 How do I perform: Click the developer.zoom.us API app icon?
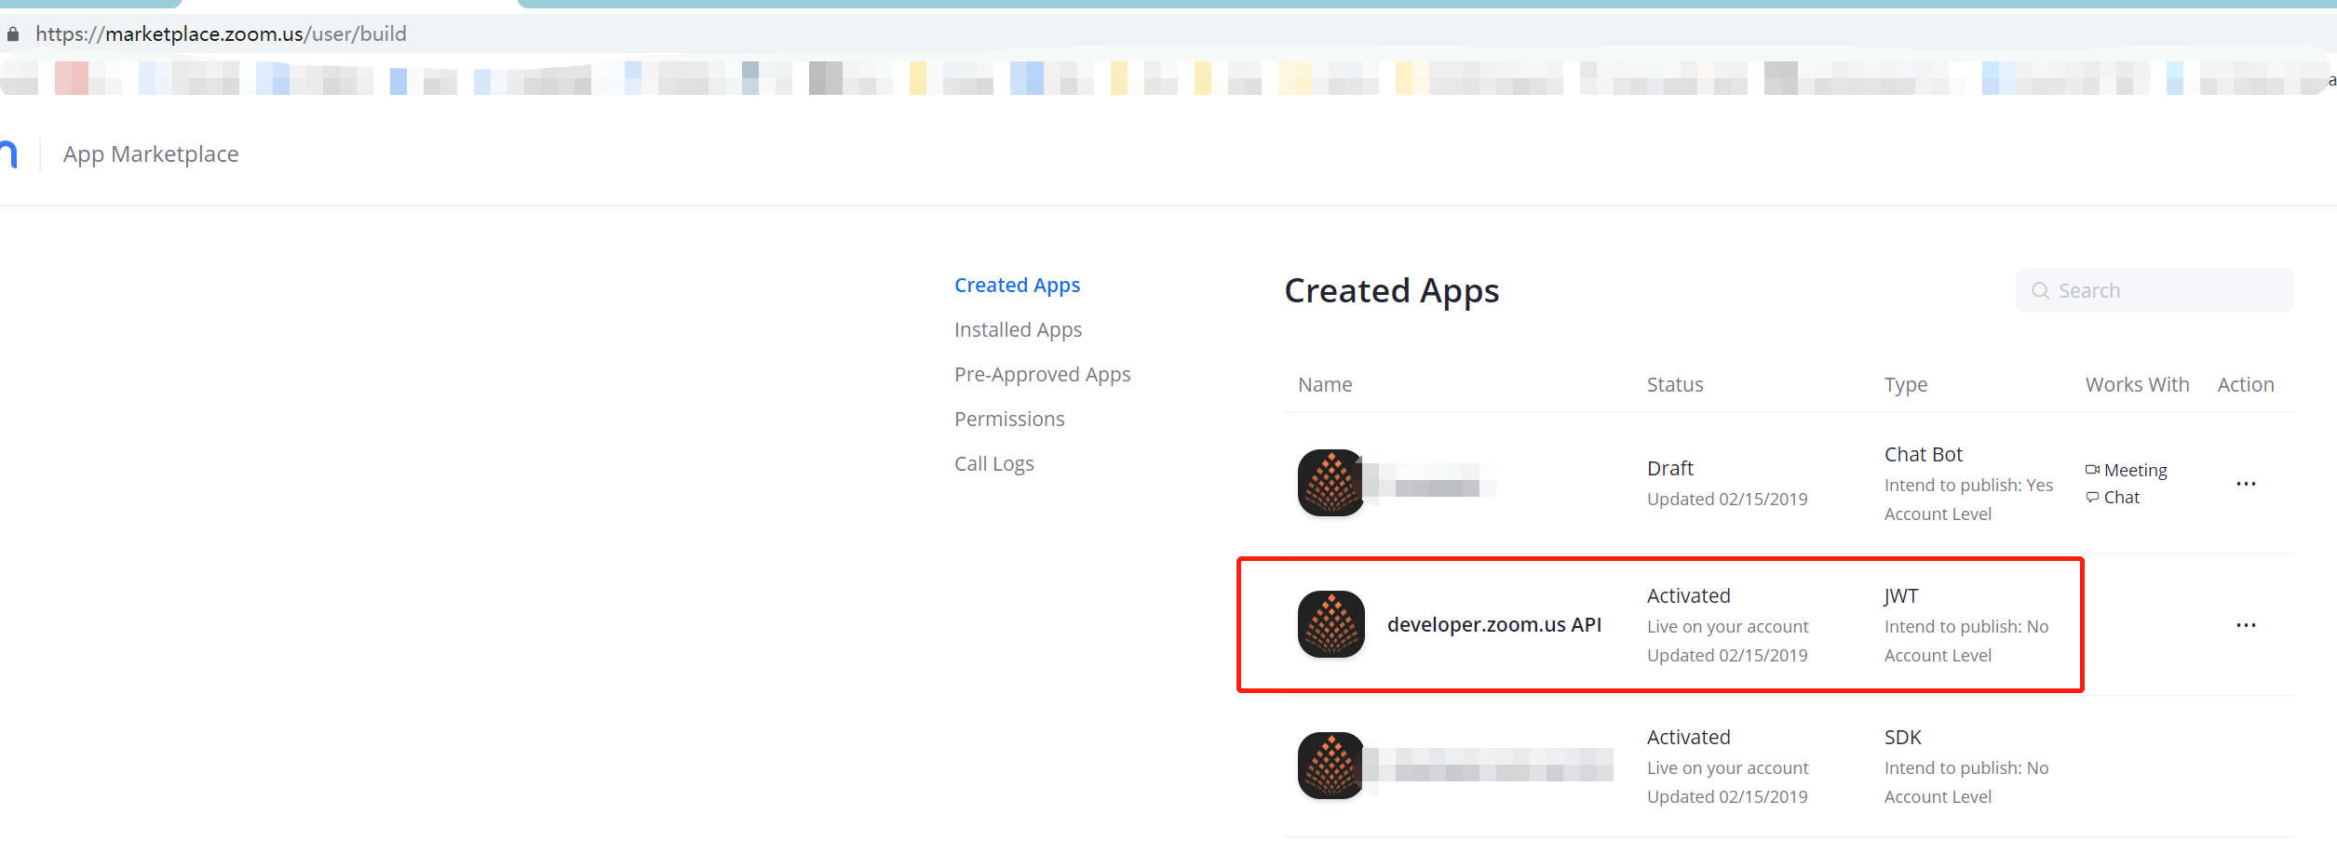(x=1331, y=624)
